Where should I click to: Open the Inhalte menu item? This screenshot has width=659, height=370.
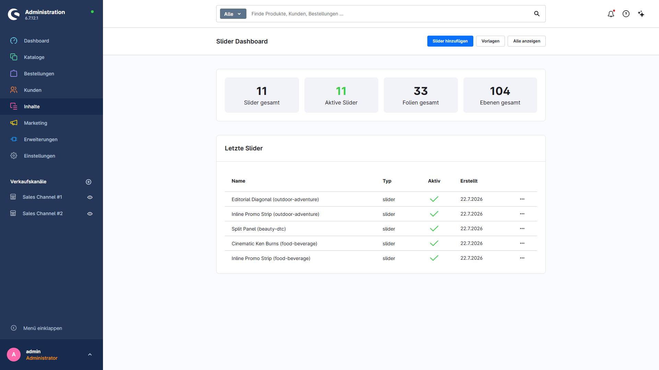click(51, 107)
